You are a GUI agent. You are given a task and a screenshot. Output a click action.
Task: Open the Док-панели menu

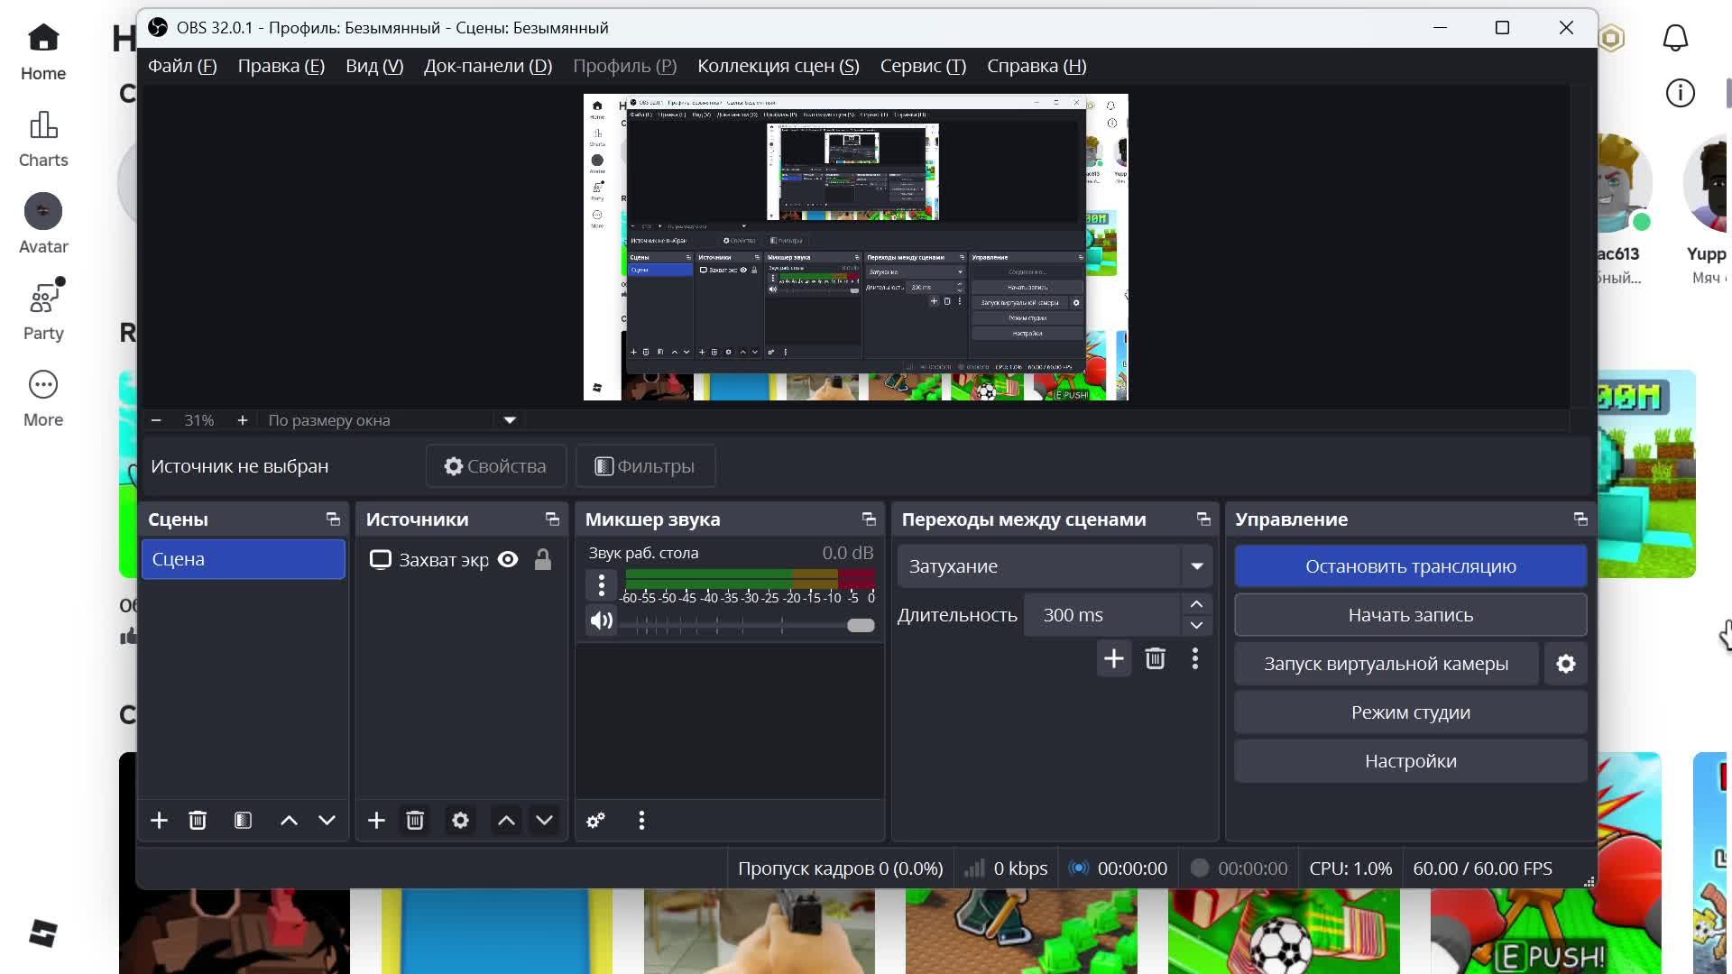[x=488, y=66]
